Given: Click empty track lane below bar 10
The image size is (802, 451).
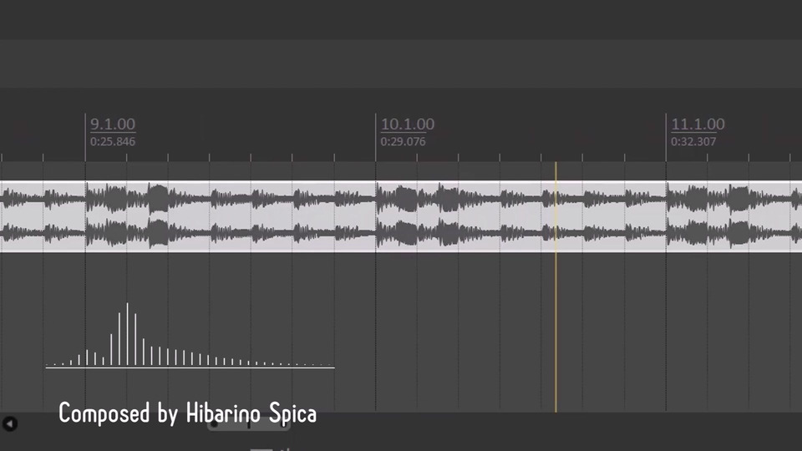Looking at the screenshot, I should click(520, 332).
